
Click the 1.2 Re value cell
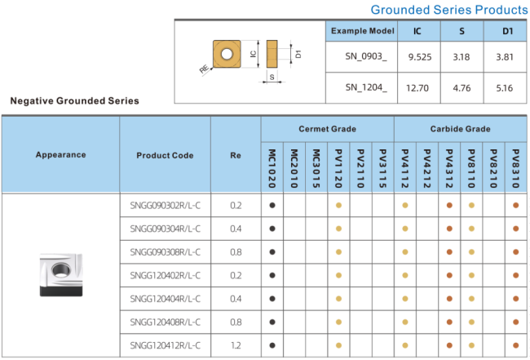click(236, 345)
